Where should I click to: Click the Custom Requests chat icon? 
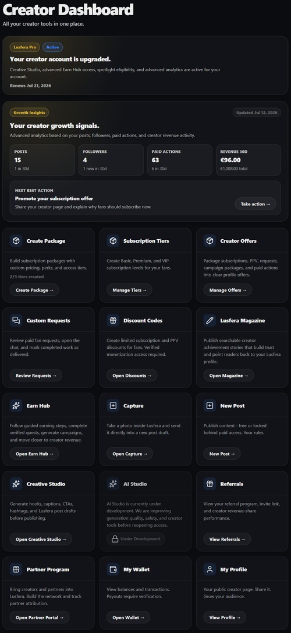pos(16,320)
